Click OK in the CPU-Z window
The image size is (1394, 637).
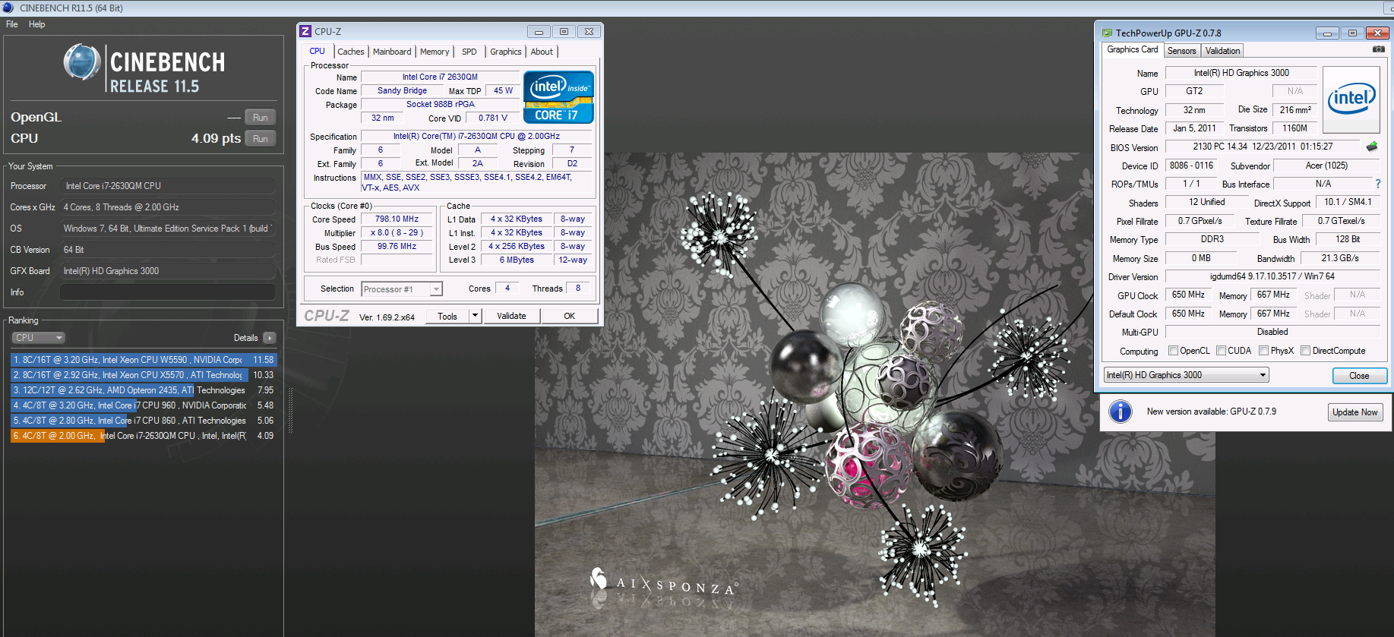pyautogui.click(x=570, y=316)
